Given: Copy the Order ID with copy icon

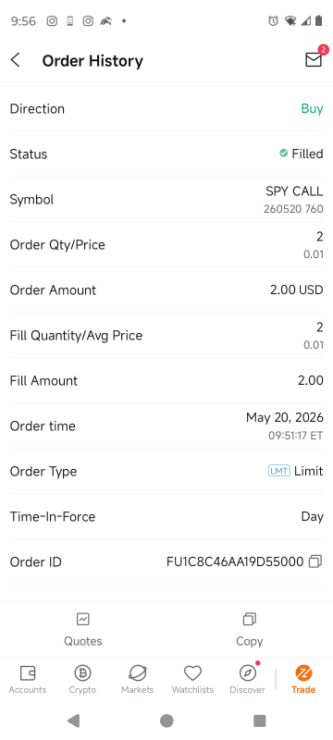Looking at the screenshot, I should 315,561.
